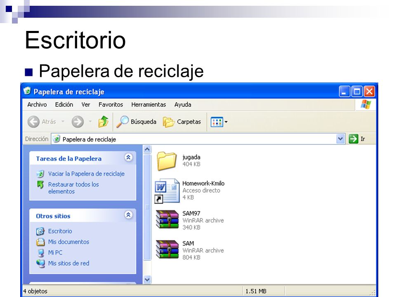This screenshot has height=297, width=396.
Task: Open the Ayuda menu
Action: pos(183,104)
